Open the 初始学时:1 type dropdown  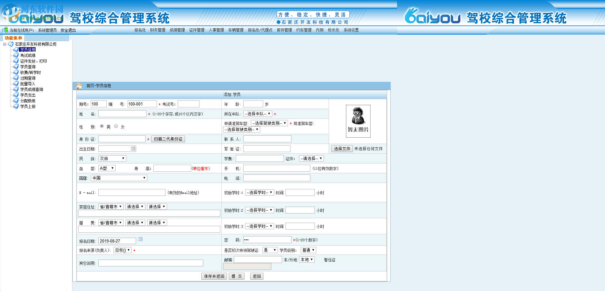[260, 192]
